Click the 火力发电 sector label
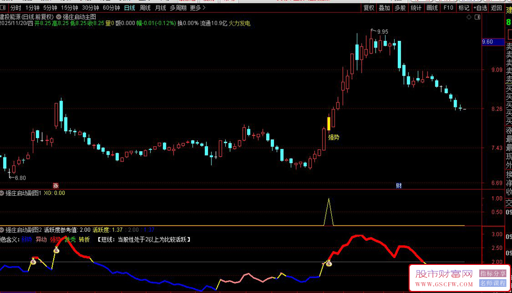The image size is (512, 293). pos(239,23)
